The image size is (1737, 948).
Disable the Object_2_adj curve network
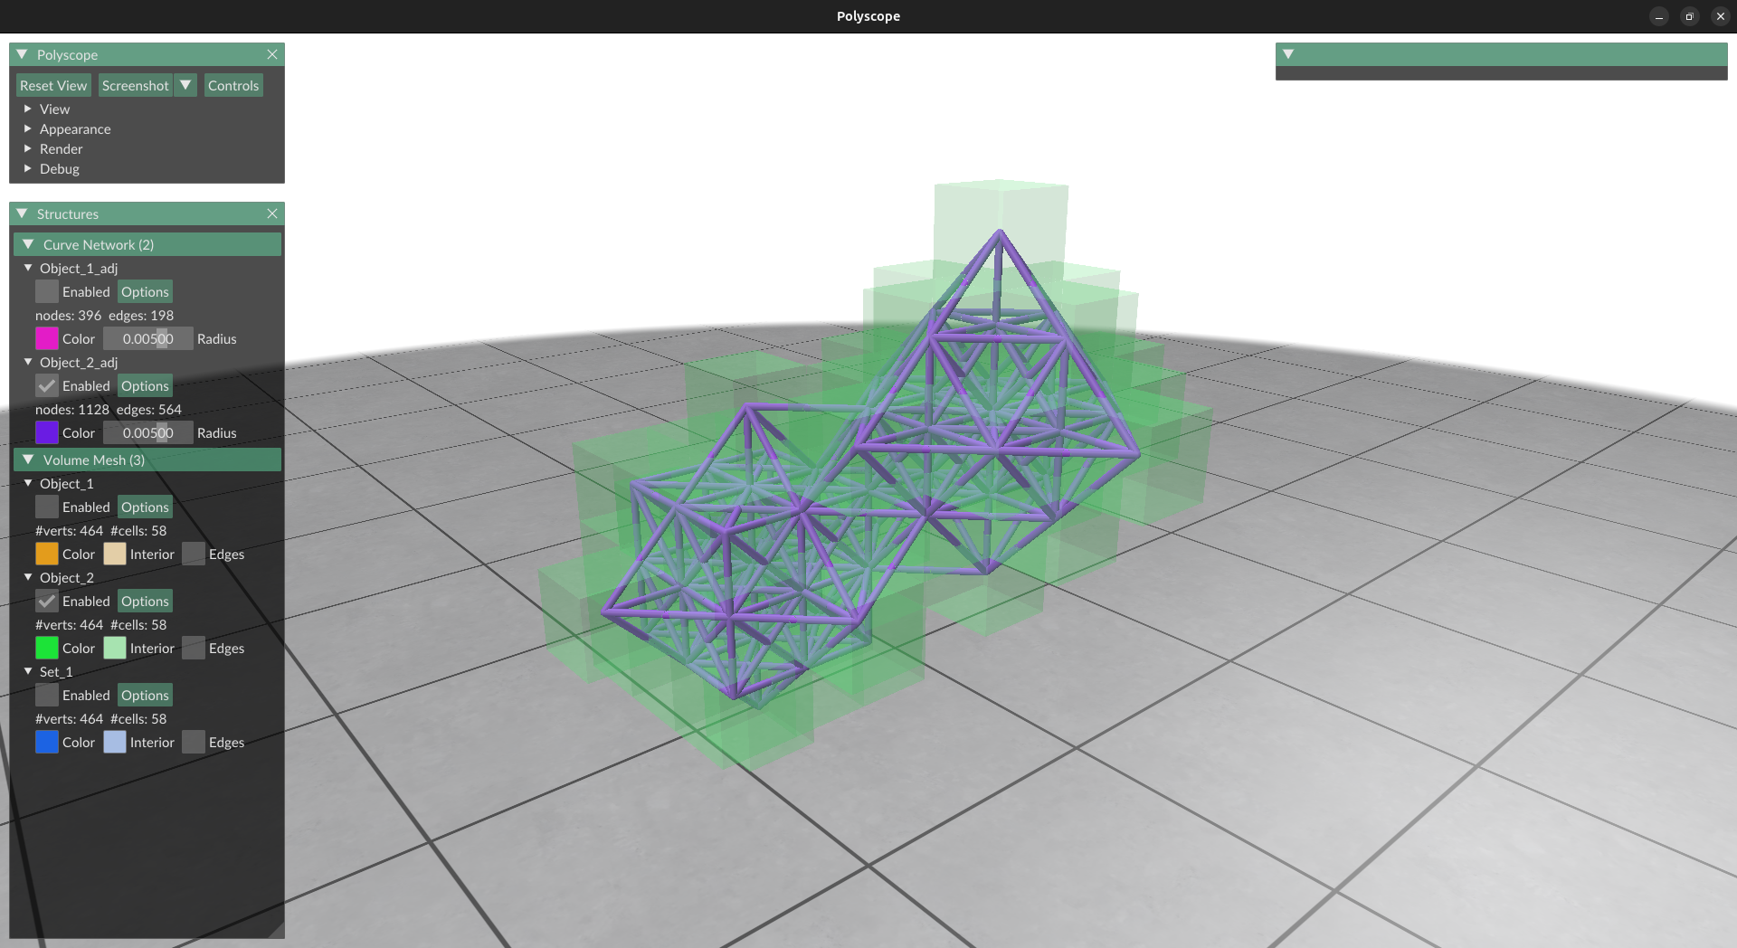[x=47, y=385]
